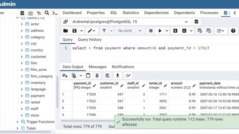The width and height of the screenshot is (239, 134).
Task: Click the View Data grid icon in browser toolbar
Action: [31, 13]
